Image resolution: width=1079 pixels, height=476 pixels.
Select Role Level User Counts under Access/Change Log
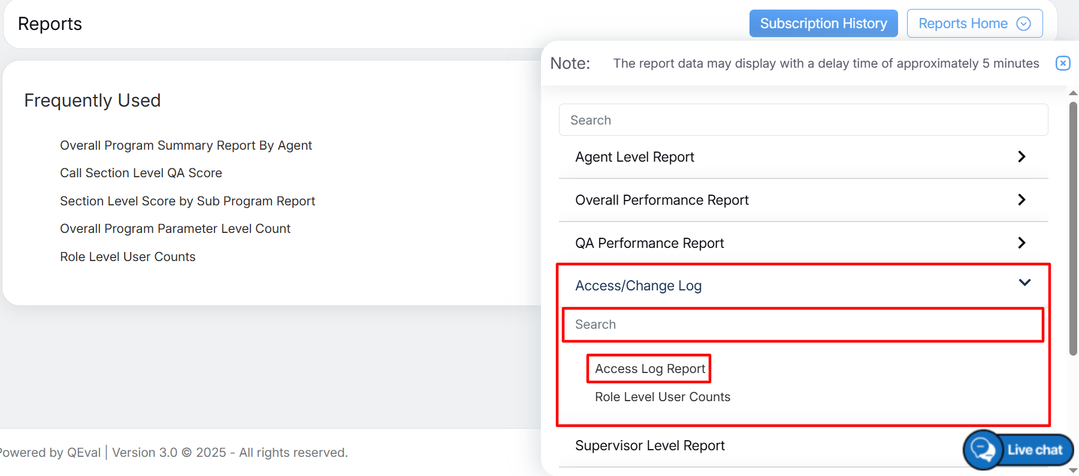point(662,397)
